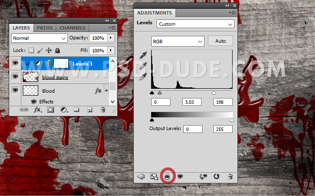Delete this adjustment layer trash icon
Viewport: 315px width, 196px height.
tap(230, 177)
